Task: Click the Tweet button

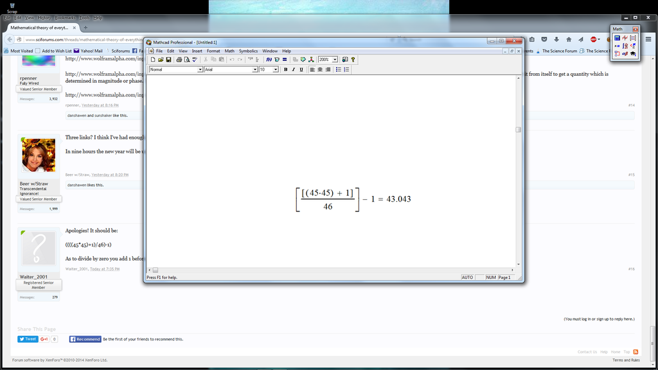Action: 28,339
